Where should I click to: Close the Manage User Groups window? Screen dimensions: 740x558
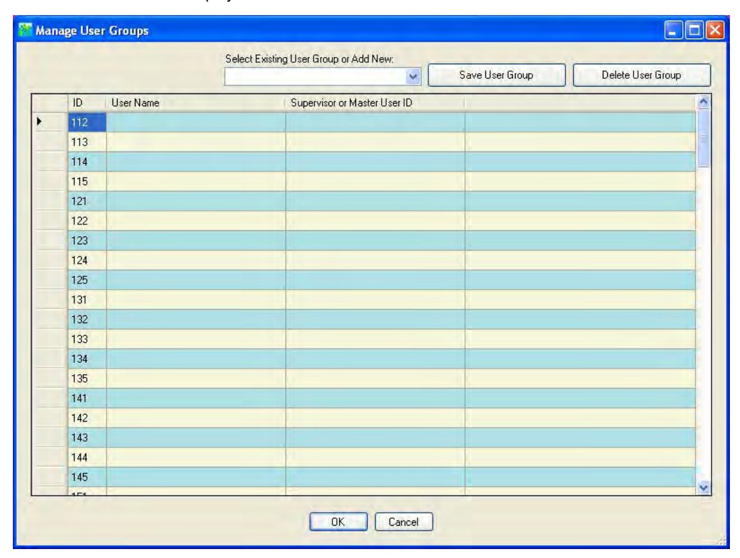tap(715, 30)
